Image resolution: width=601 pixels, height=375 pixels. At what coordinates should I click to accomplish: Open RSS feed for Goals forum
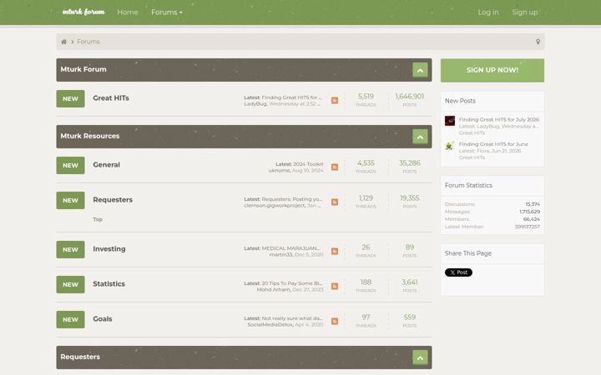[x=335, y=321]
